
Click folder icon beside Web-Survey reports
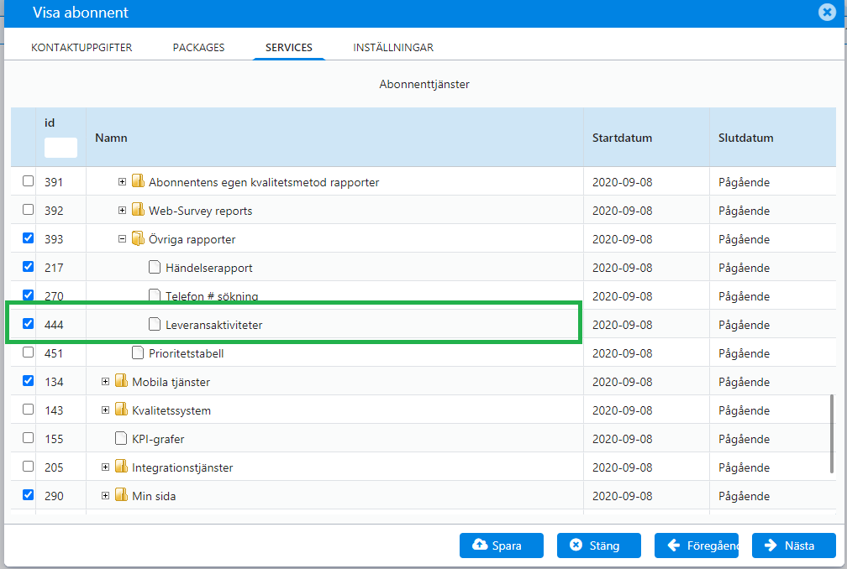click(x=139, y=209)
